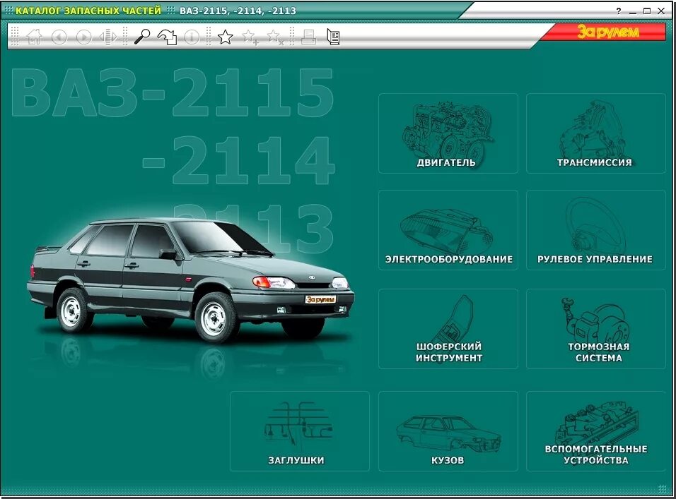The image size is (676, 499).
Task: Open search with the magnifying glass icon
Action: pos(142,37)
